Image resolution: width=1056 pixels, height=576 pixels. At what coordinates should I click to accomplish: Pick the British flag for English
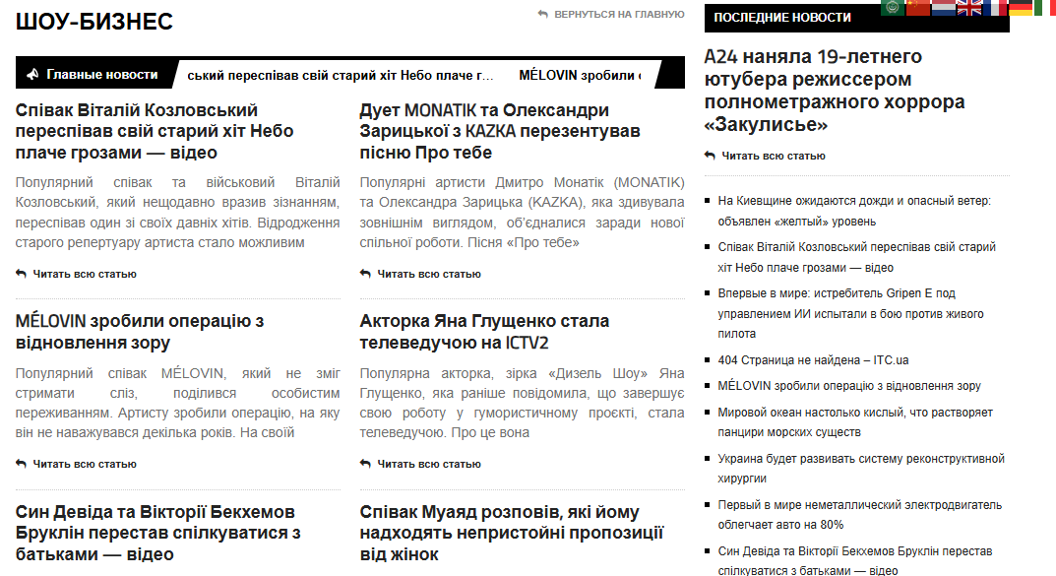click(x=969, y=8)
